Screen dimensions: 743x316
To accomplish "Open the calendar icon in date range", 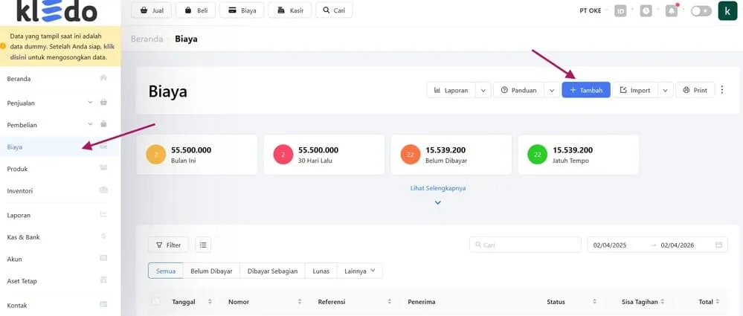I will [718, 245].
